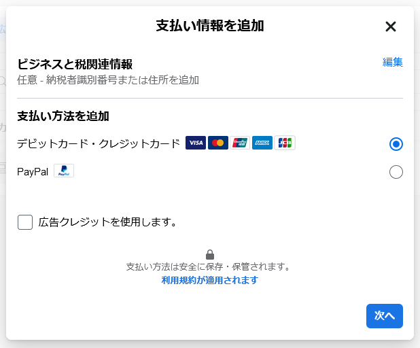Viewport: 420px width, 348px height.
Task: Click the 広告クレジットを使用します label text
Action: pos(107,222)
